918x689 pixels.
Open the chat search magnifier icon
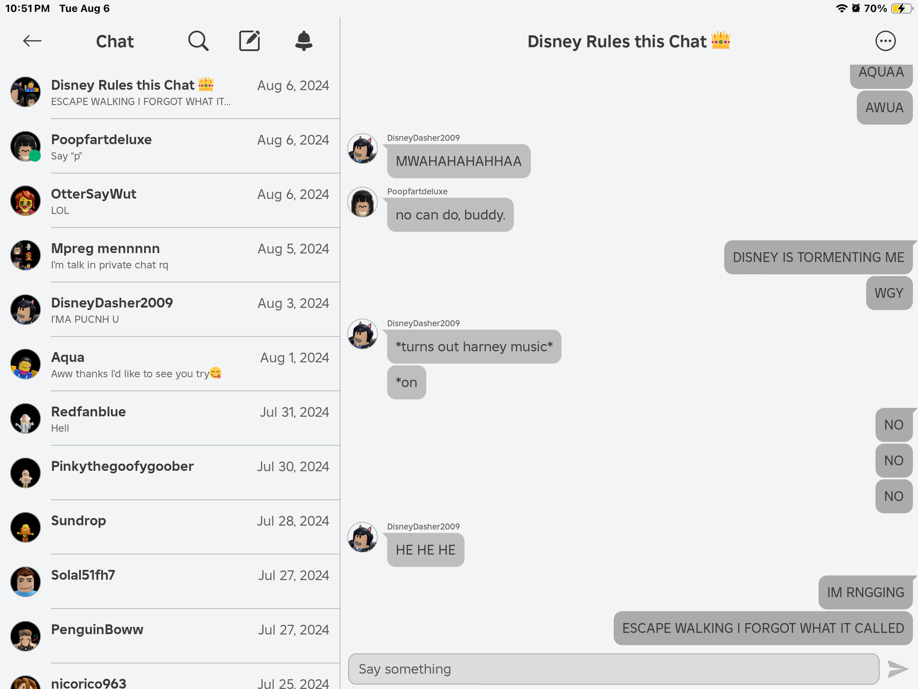(198, 41)
